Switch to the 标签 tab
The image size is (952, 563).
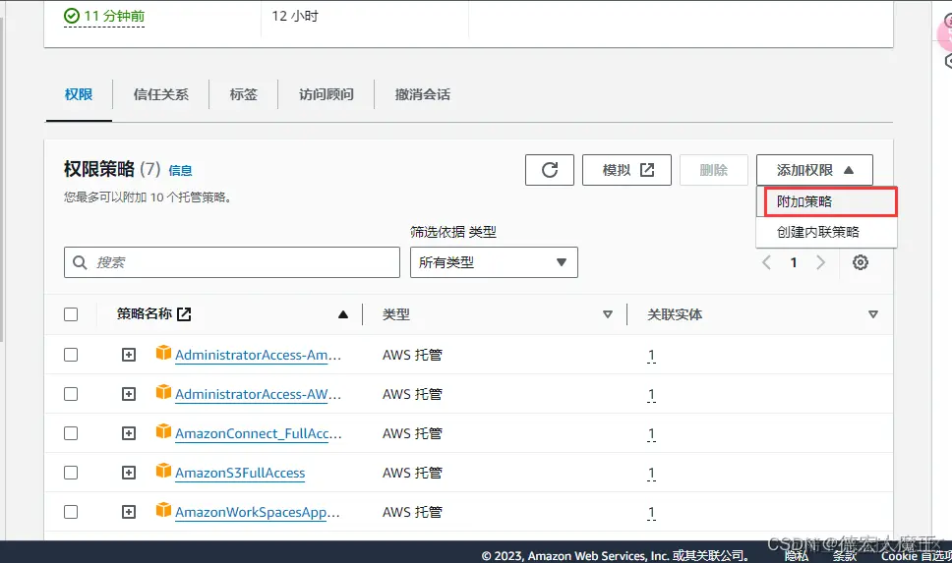click(244, 94)
